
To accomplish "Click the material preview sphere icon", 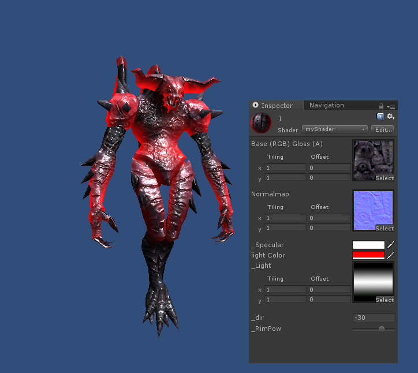I will click(x=261, y=123).
